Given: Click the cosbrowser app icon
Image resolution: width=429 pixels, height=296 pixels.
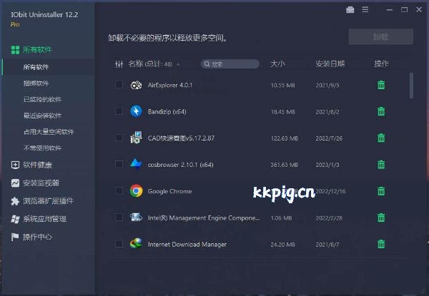Looking at the screenshot, I should click(x=136, y=164).
